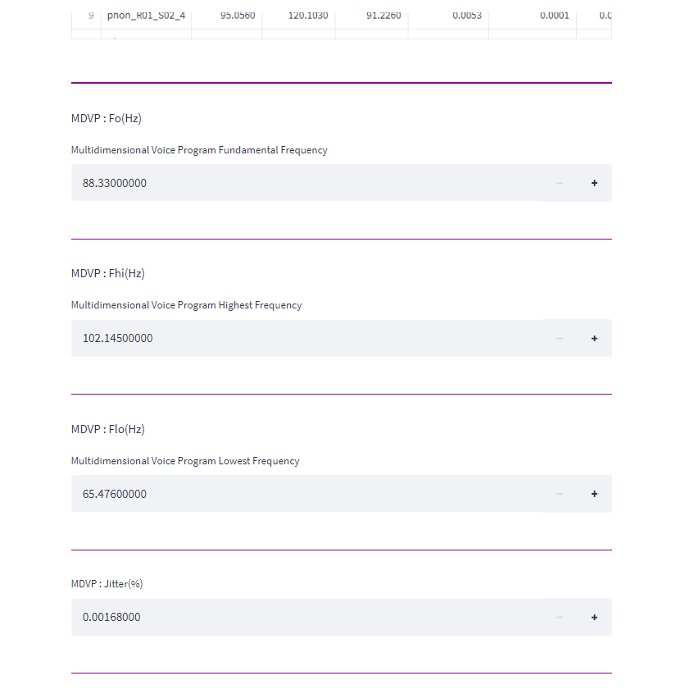Click the Multidimensional Voice Program Highest Frequency description
Screen dimensions: 676x694
click(186, 304)
